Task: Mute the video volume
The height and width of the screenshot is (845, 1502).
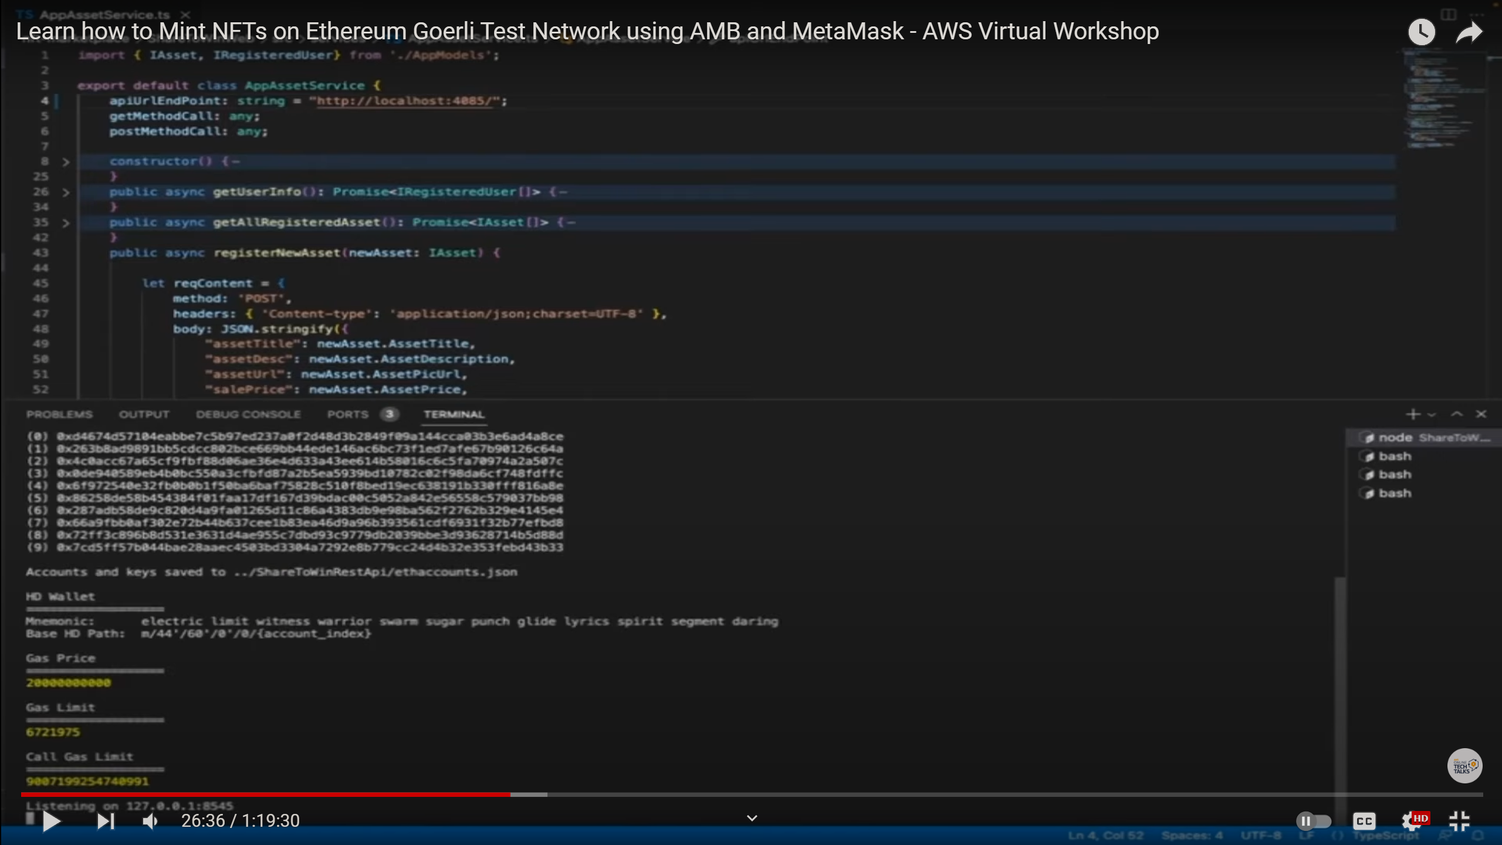Action: 150,821
